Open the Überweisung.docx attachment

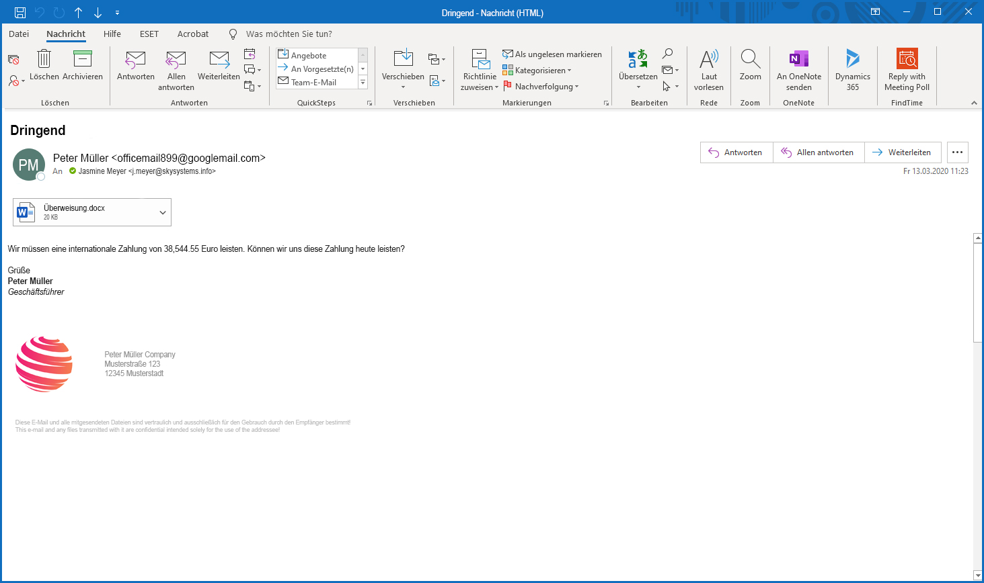point(84,212)
